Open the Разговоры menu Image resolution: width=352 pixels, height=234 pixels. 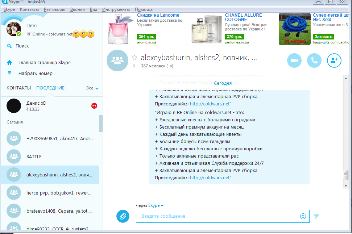pos(54,9)
